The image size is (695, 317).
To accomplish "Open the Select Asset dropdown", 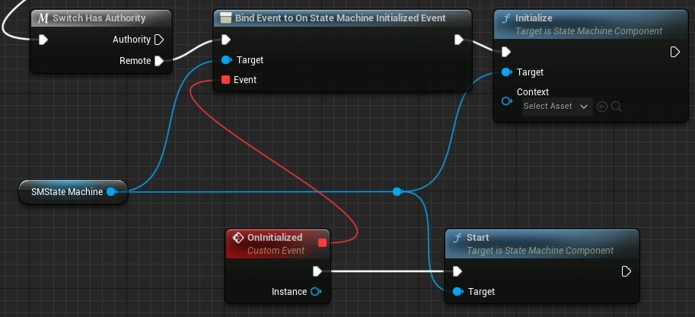I will (557, 107).
